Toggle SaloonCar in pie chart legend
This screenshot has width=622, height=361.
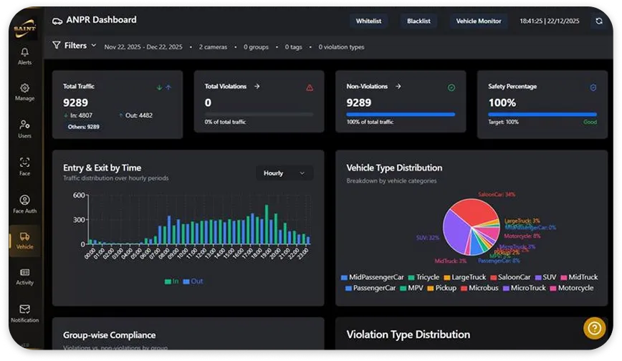(x=509, y=277)
